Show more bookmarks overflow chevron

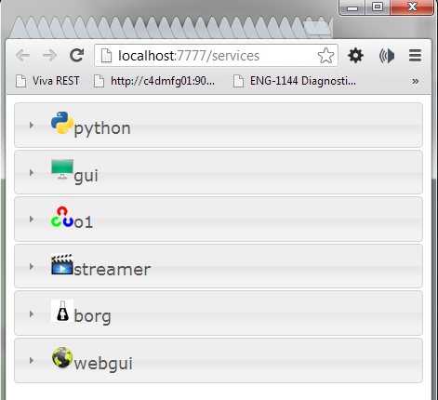[x=416, y=81]
